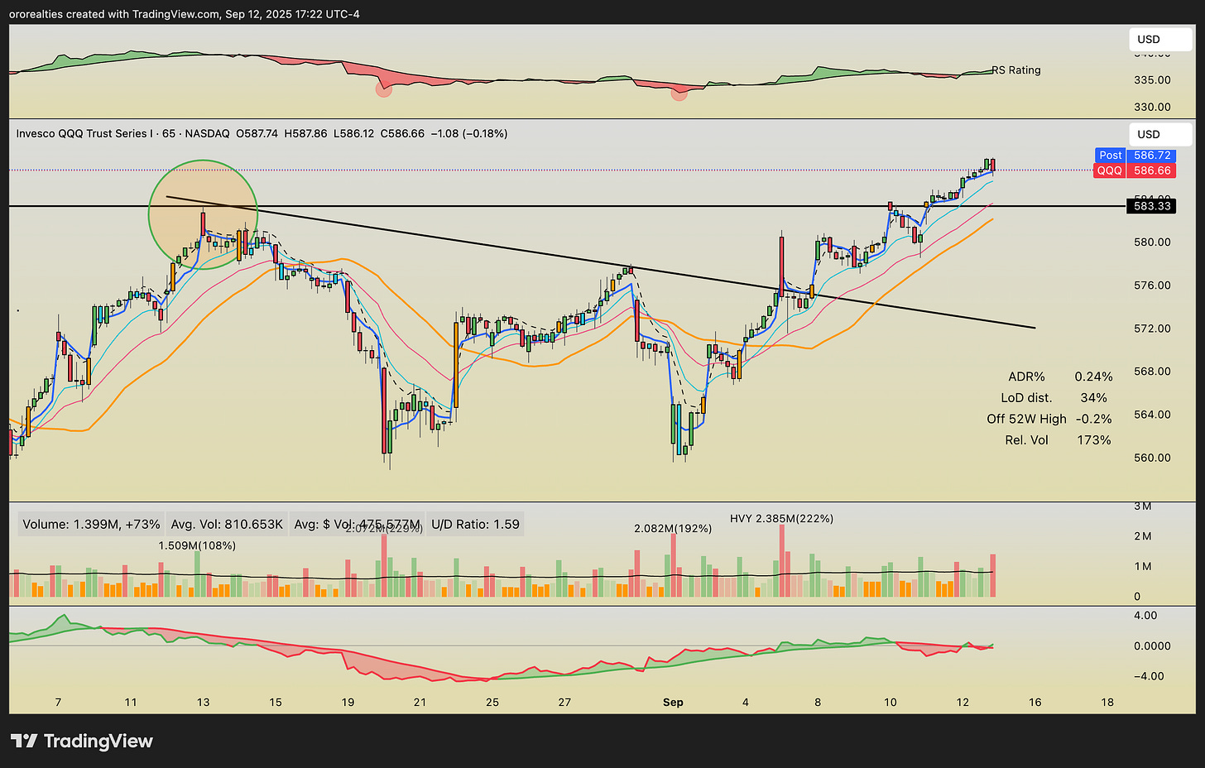The width and height of the screenshot is (1205, 768).
Task: Click the USD currency button in RS Rating pane
Action: click(1160, 40)
